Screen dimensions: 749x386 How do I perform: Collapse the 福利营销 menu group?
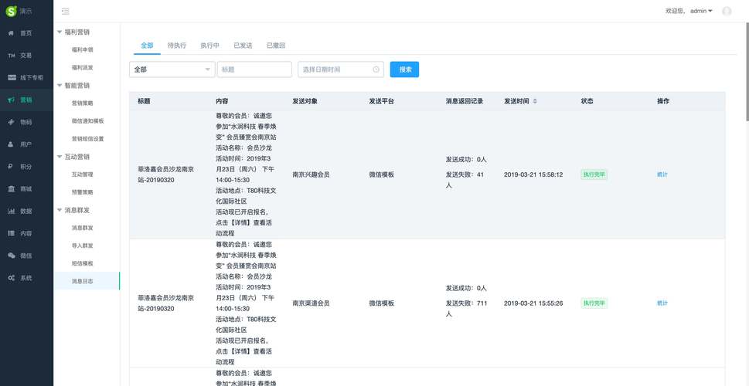60,32
